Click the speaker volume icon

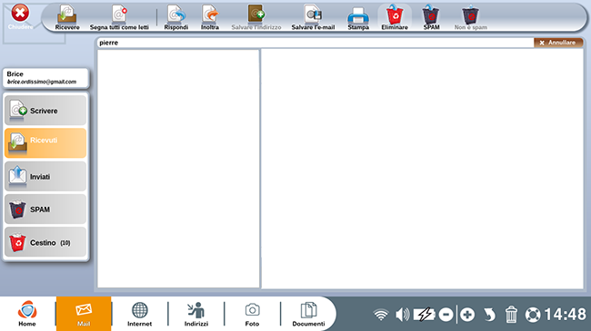pyautogui.click(x=402, y=315)
